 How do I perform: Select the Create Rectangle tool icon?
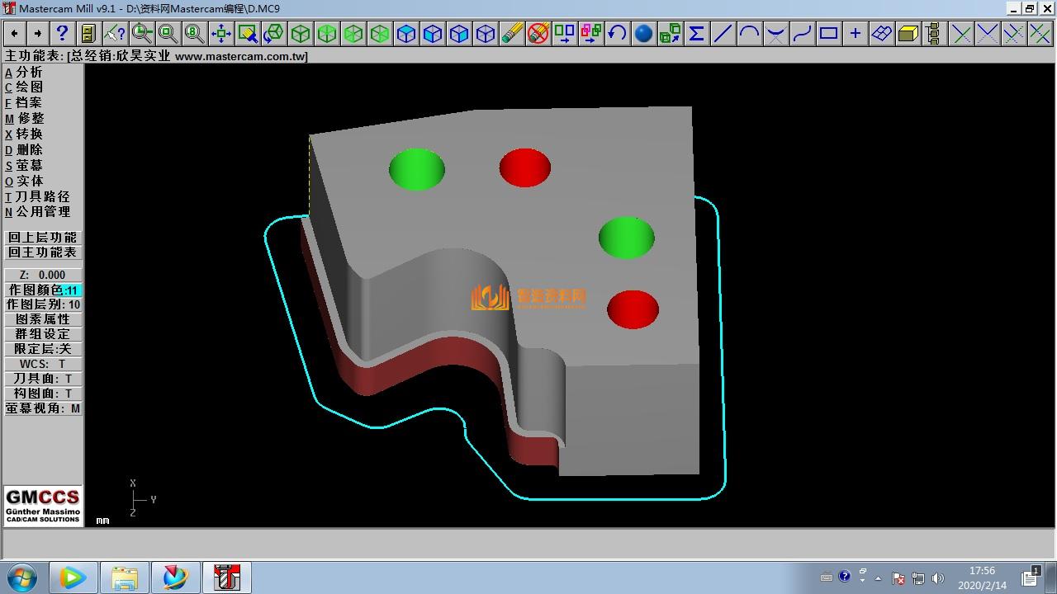pyautogui.click(x=828, y=33)
